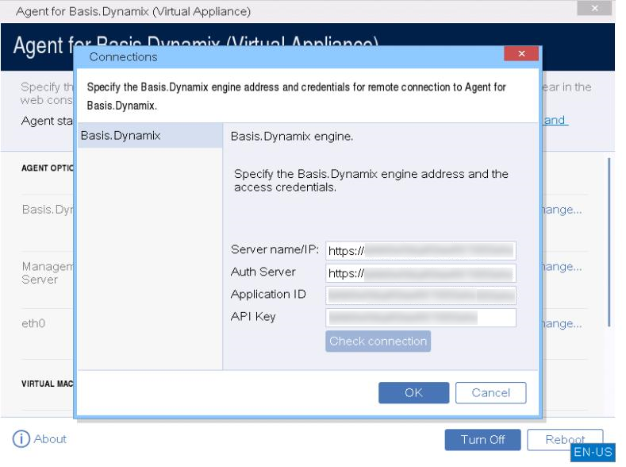
Task: Click the eth0 label in main window
Action: click(x=33, y=323)
